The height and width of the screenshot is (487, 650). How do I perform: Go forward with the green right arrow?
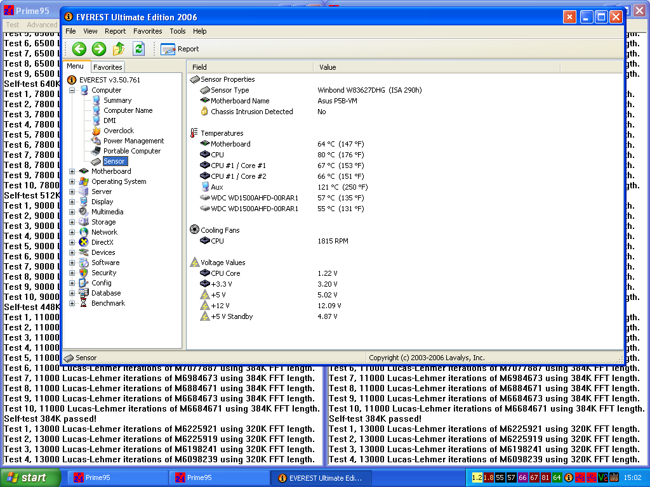coord(98,49)
